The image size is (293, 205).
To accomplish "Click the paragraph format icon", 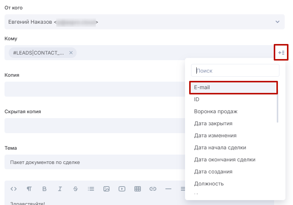I will [29, 189].
